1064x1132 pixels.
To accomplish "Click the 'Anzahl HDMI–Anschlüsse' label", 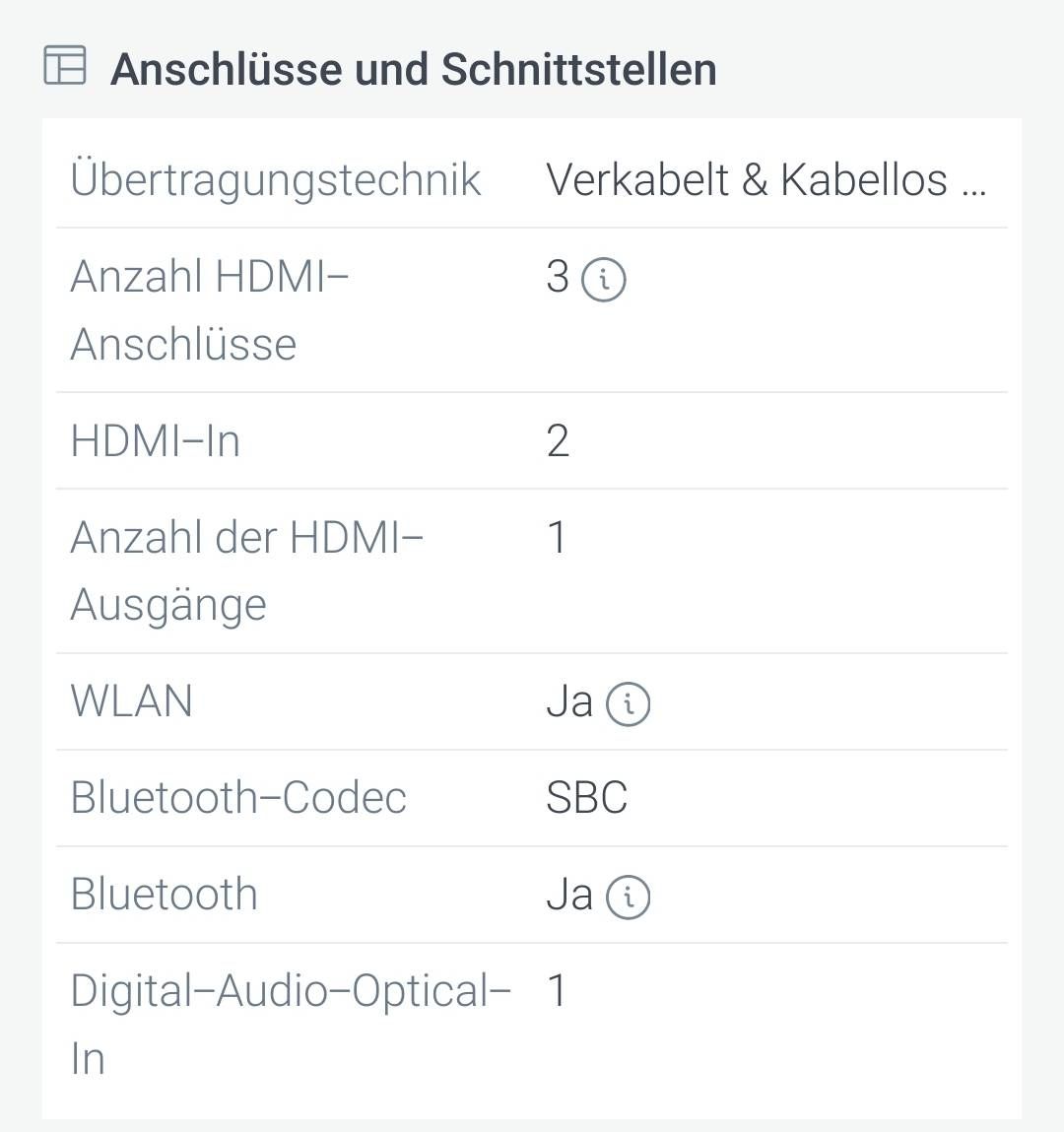I will tap(209, 310).
